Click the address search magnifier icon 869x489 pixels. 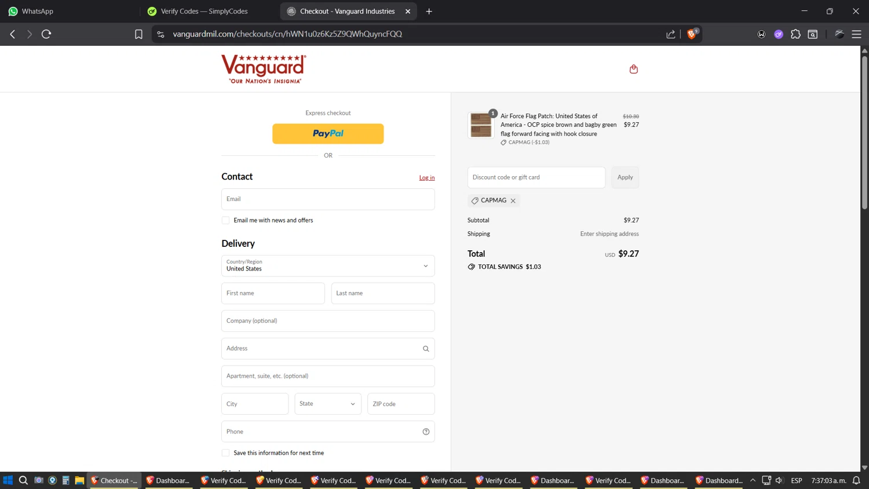[x=426, y=349]
